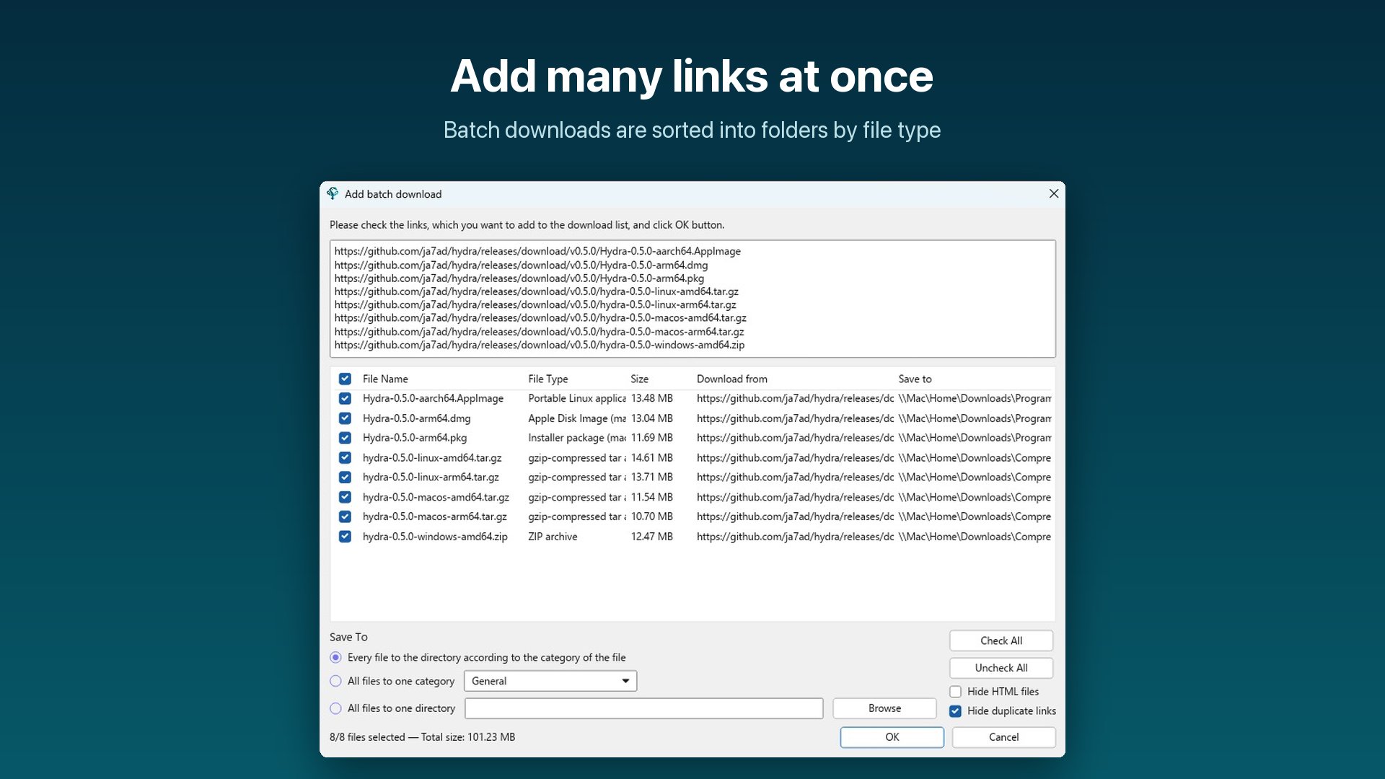Select All files to one category radio
This screenshot has height=779, width=1385.
pyautogui.click(x=335, y=681)
